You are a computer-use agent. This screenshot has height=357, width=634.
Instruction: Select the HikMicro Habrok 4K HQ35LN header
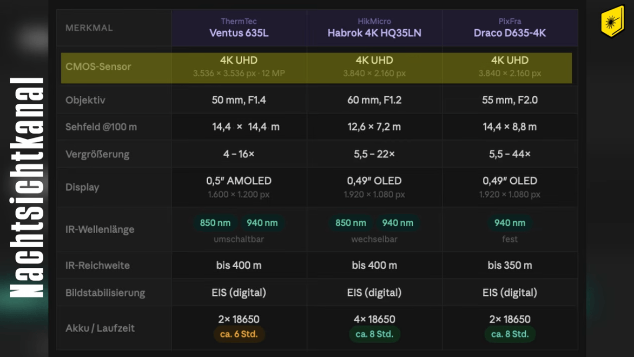(x=374, y=28)
